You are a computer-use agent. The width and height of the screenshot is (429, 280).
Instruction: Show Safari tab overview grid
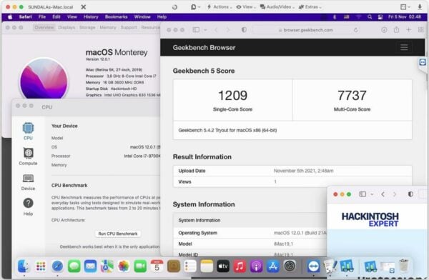pyautogui.click(x=421, y=30)
